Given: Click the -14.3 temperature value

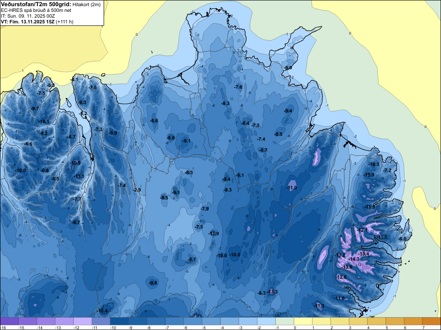Looking at the screenshot, I should pyautogui.click(x=354, y=259).
